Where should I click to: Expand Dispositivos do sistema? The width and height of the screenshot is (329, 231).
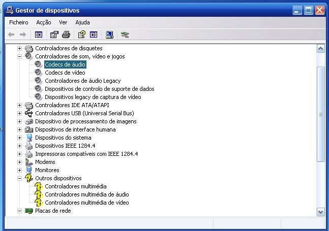[x=19, y=138]
